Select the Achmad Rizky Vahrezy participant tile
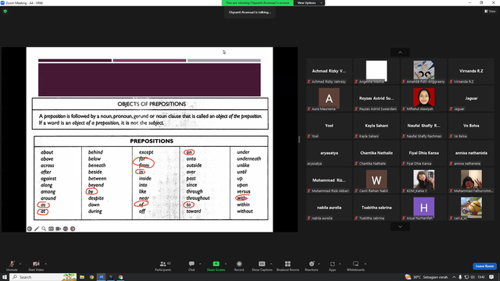The width and height of the screenshot is (500, 281). (x=329, y=71)
